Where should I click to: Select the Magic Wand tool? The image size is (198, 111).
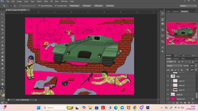point(2,26)
